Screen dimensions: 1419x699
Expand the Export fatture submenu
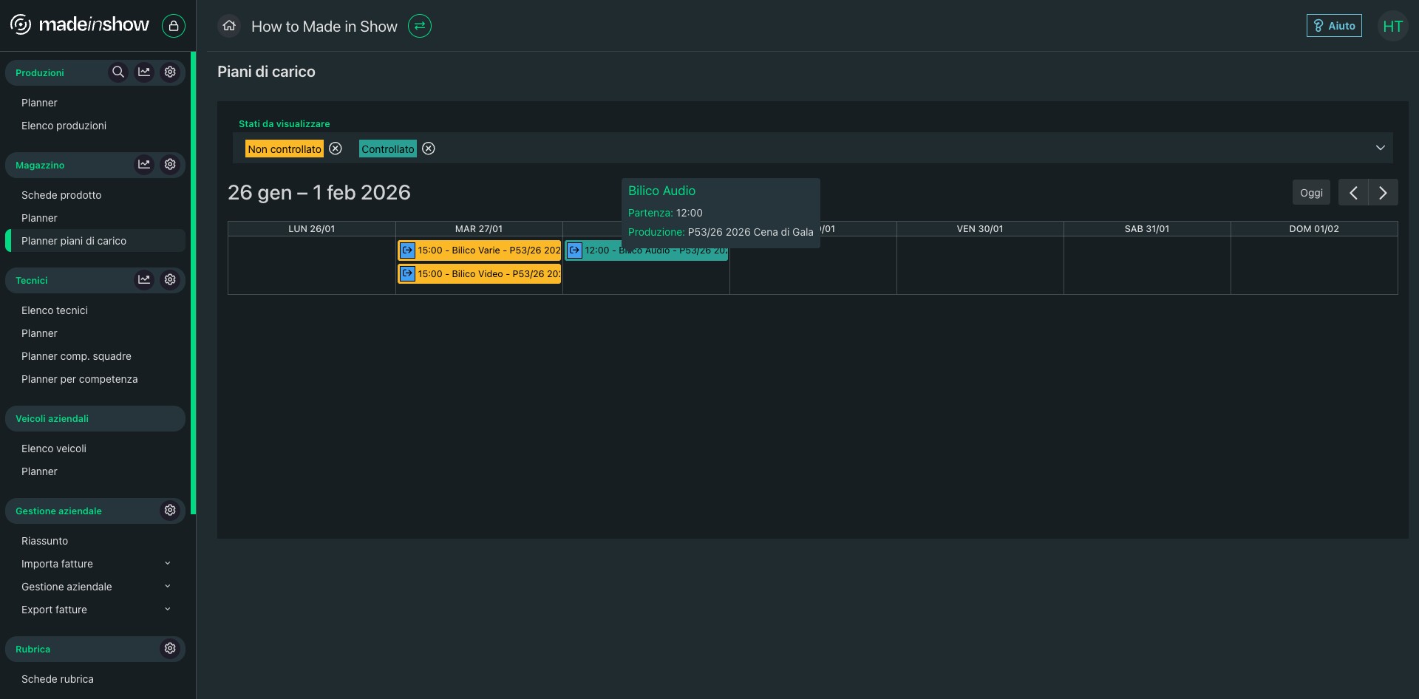point(167,610)
